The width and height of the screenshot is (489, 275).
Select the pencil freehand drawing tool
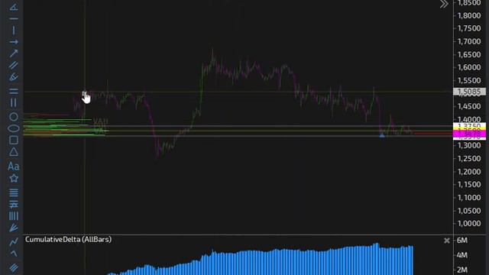point(14,77)
